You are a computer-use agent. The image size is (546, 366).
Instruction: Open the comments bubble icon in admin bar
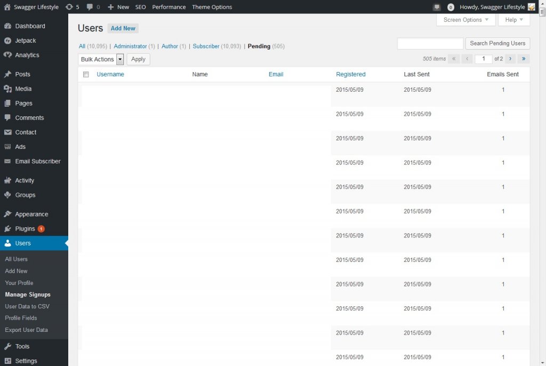click(x=90, y=7)
